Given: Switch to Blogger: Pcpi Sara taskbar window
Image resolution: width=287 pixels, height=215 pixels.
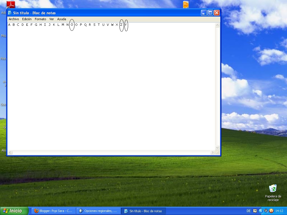Looking at the screenshot, I should (54, 211).
